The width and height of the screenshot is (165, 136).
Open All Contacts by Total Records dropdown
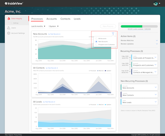coord(52,68)
